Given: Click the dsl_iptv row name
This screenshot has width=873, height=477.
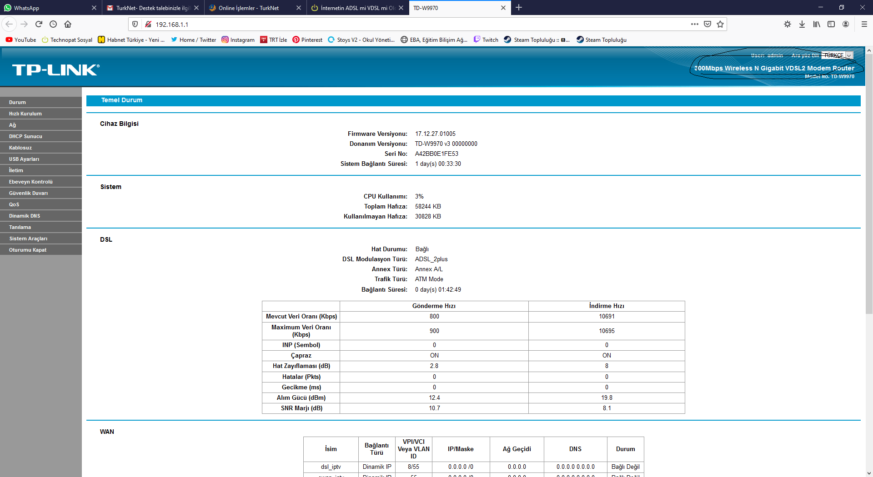Looking at the screenshot, I should click(331, 467).
